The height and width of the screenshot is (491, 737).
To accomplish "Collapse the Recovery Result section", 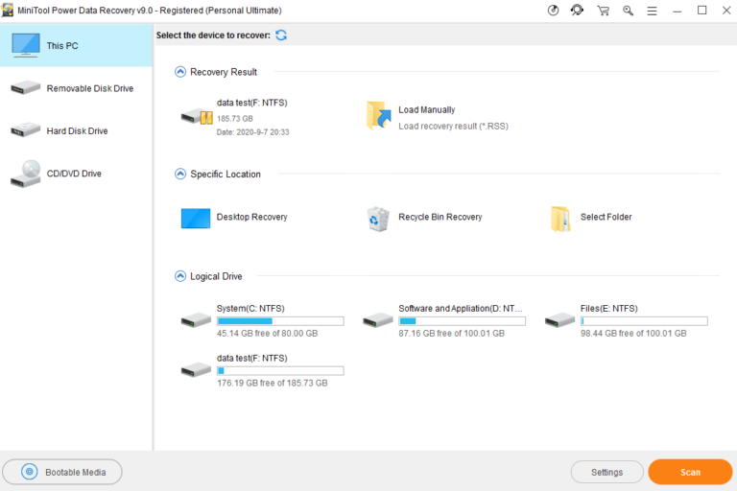I will click(x=180, y=72).
